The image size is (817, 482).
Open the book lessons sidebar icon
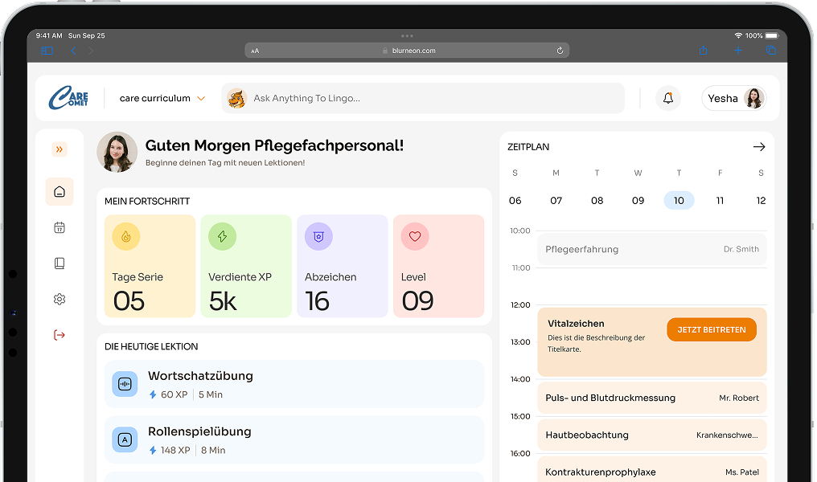[60, 263]
